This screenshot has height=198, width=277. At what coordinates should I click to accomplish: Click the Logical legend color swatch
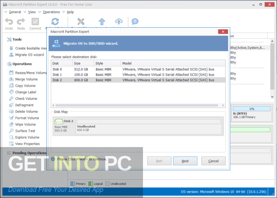click(90, 184)
